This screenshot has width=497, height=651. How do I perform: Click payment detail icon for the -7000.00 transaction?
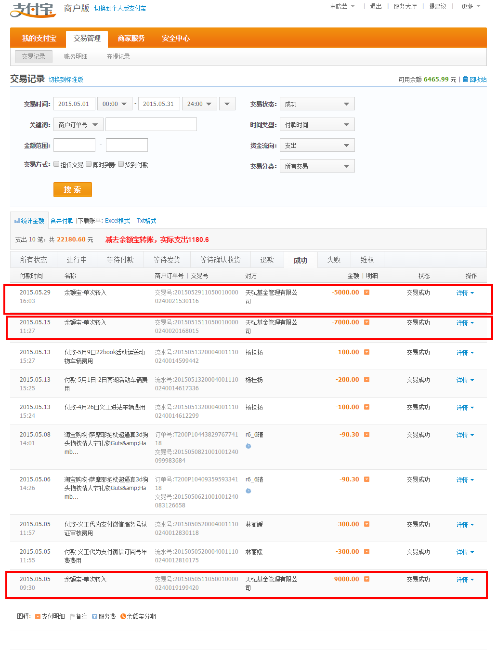pyautogui.click(x=366, y=322)
